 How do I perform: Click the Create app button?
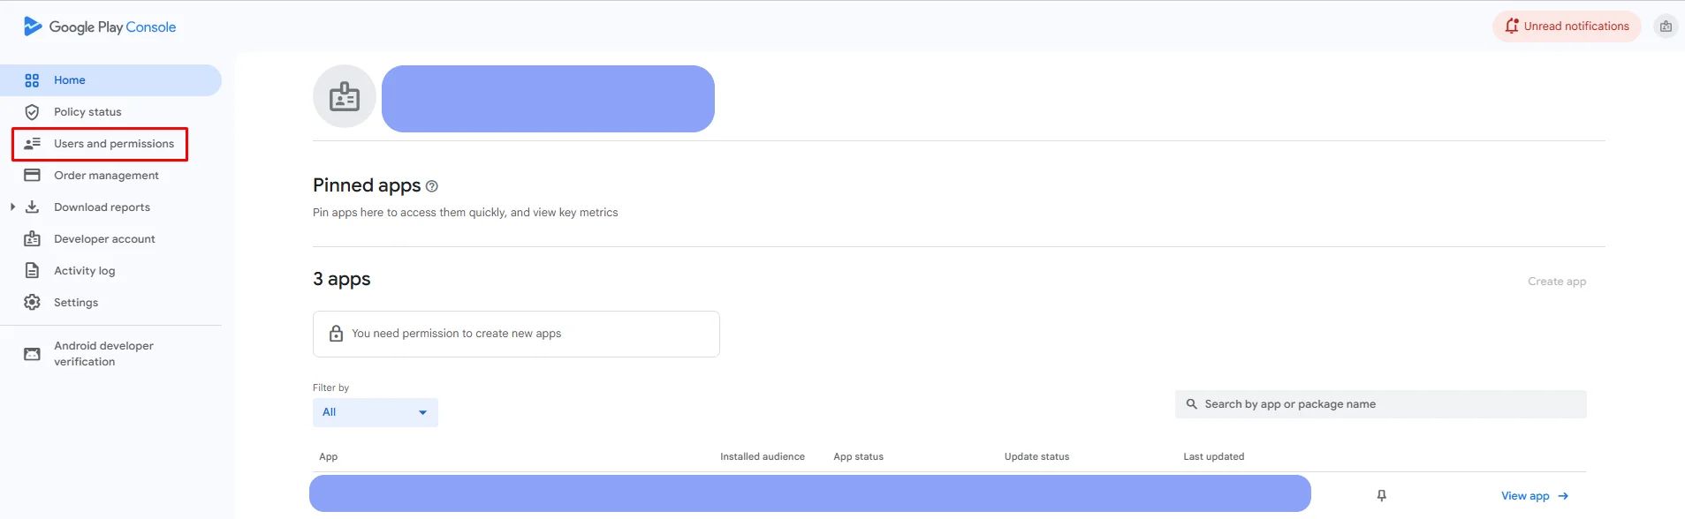pos(1557,282)
